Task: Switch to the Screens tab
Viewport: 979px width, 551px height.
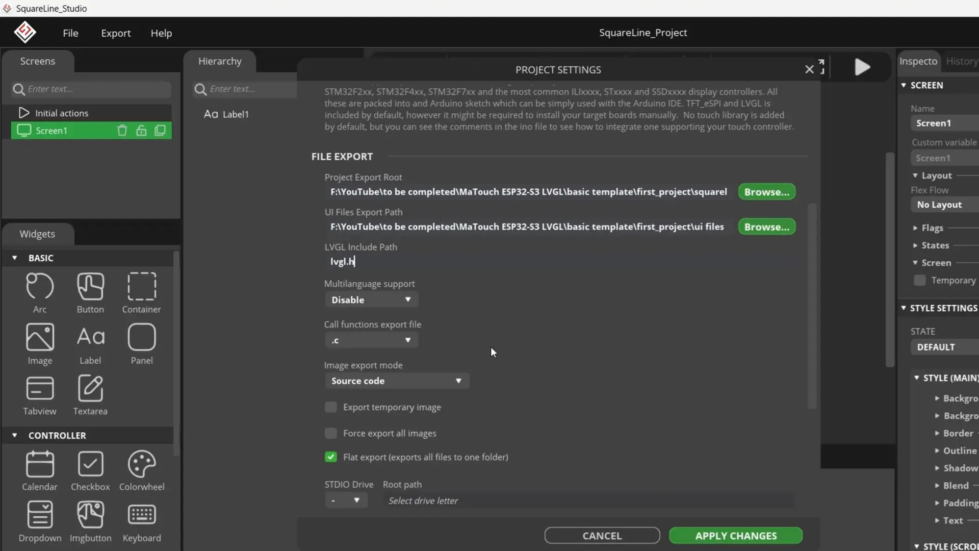Action: [38, 61]
